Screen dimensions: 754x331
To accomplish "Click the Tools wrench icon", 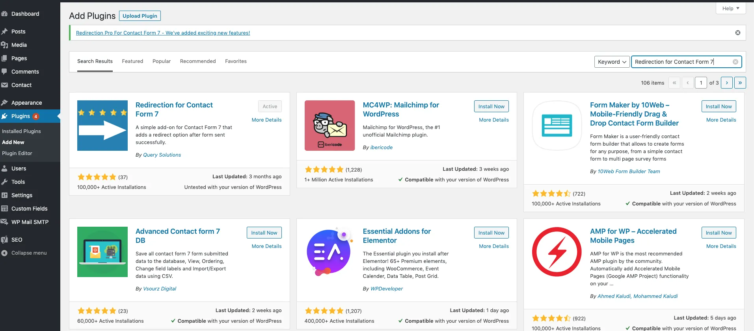I will point(4,182).
